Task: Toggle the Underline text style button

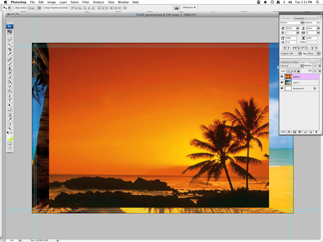Action: click(312, 48)
